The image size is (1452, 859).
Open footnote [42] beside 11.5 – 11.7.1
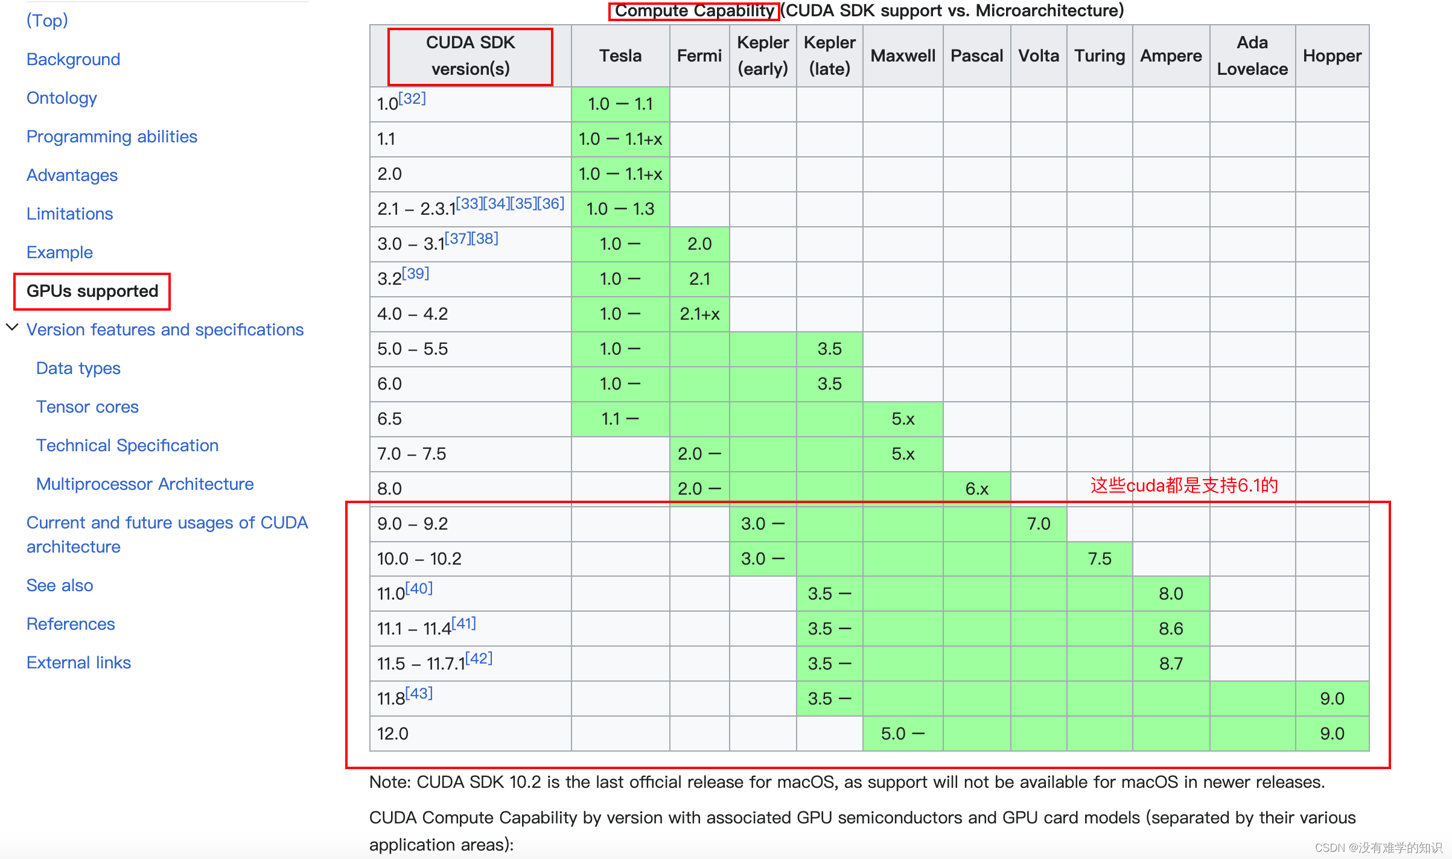pos(479,658)
